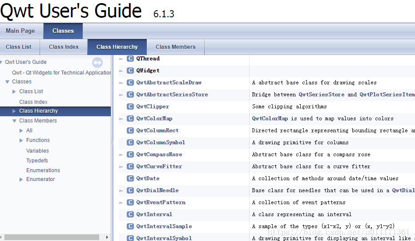Expand the Functions node in sidebar
Viewport: 415px width, 241px height.
coord(21,140)
